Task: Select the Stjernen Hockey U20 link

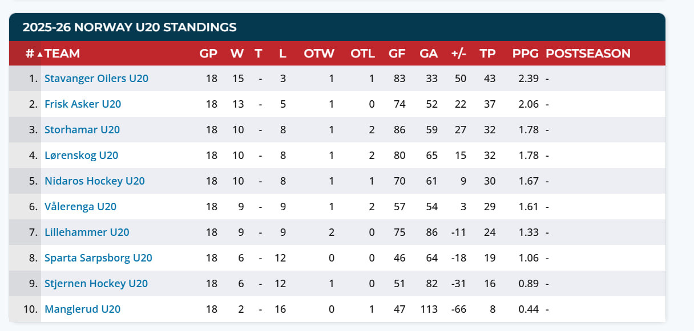Action: click(96, 284)
